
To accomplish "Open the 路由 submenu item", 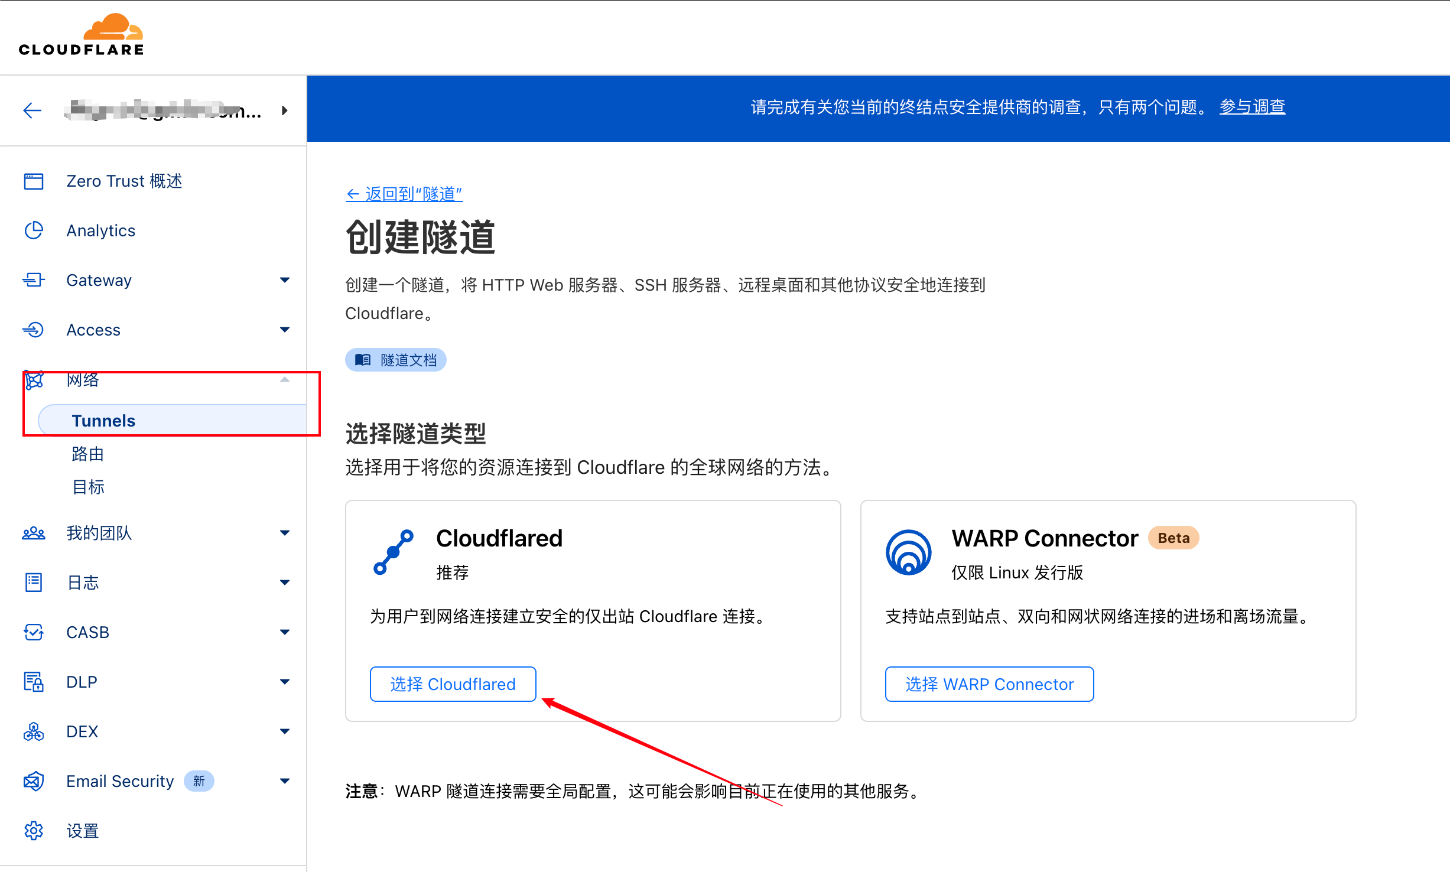I will click(88, 454).
